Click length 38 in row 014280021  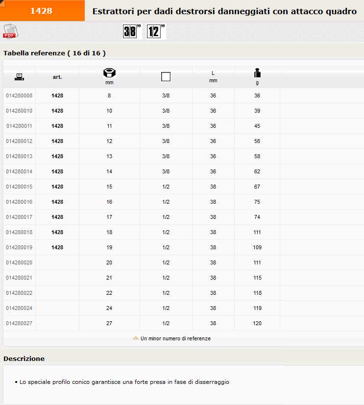coord(213,278)
